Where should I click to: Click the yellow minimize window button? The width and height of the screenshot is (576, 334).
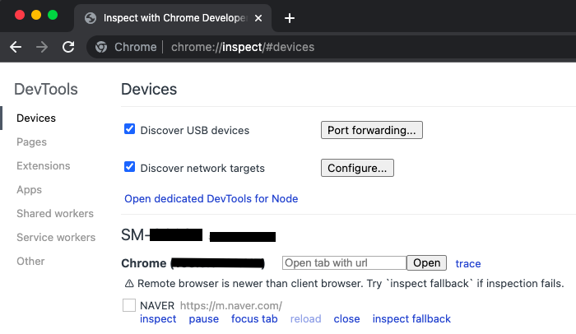click(36, 15)
